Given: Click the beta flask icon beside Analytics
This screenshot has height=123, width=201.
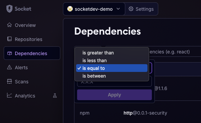Looking at the screenshot, I should pyautogui.click(x=55, y=95).
